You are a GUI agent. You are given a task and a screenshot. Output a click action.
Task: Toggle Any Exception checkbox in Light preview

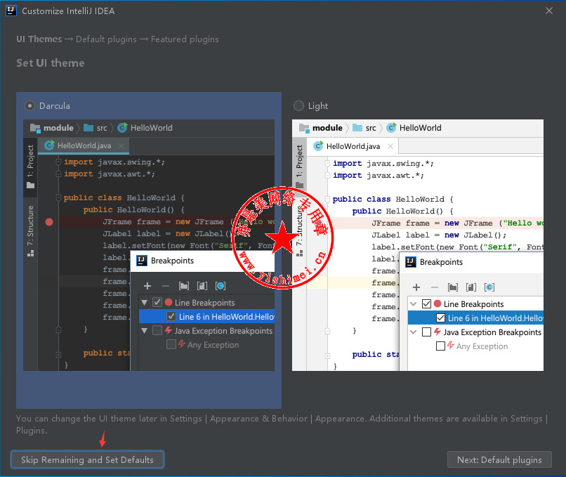tap(440, 346)
